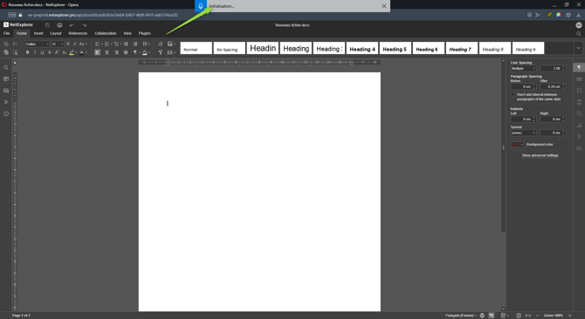Toggle Underline formatting
Image resolution: width=585 pixels, height=319 pixels.
(x=42, y=52)
